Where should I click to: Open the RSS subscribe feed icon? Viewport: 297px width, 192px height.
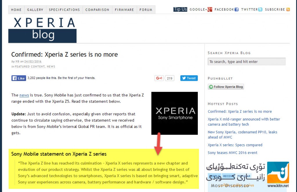pyautogui.click(x=288, y=10)
